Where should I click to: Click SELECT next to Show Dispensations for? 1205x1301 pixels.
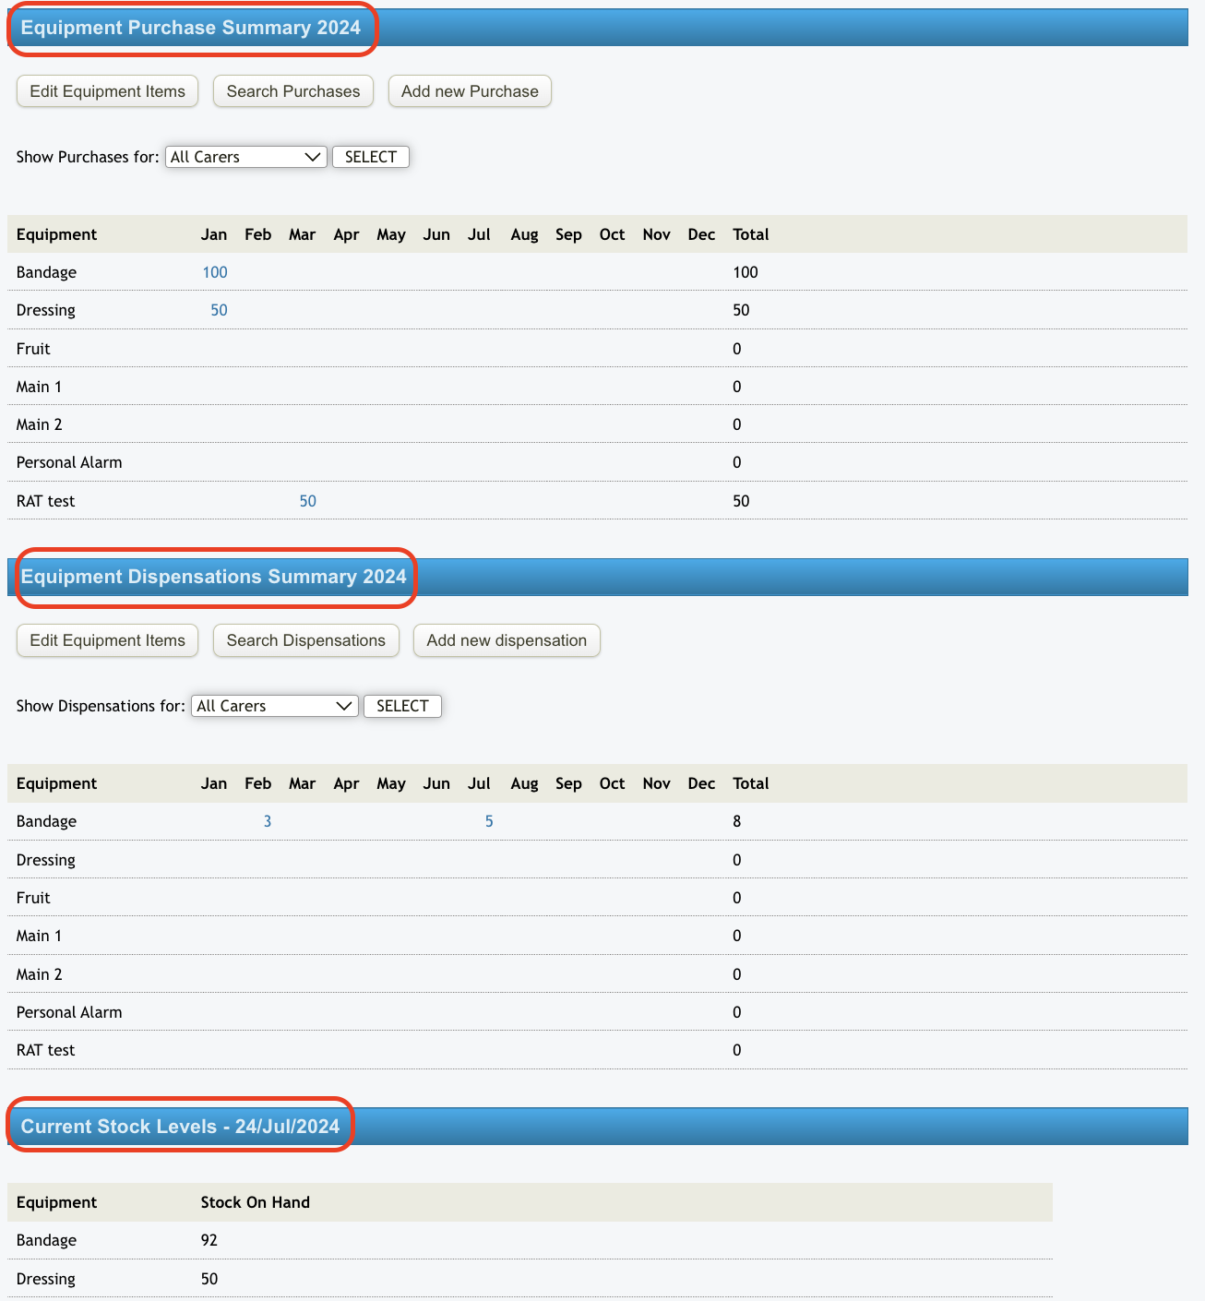402,706
